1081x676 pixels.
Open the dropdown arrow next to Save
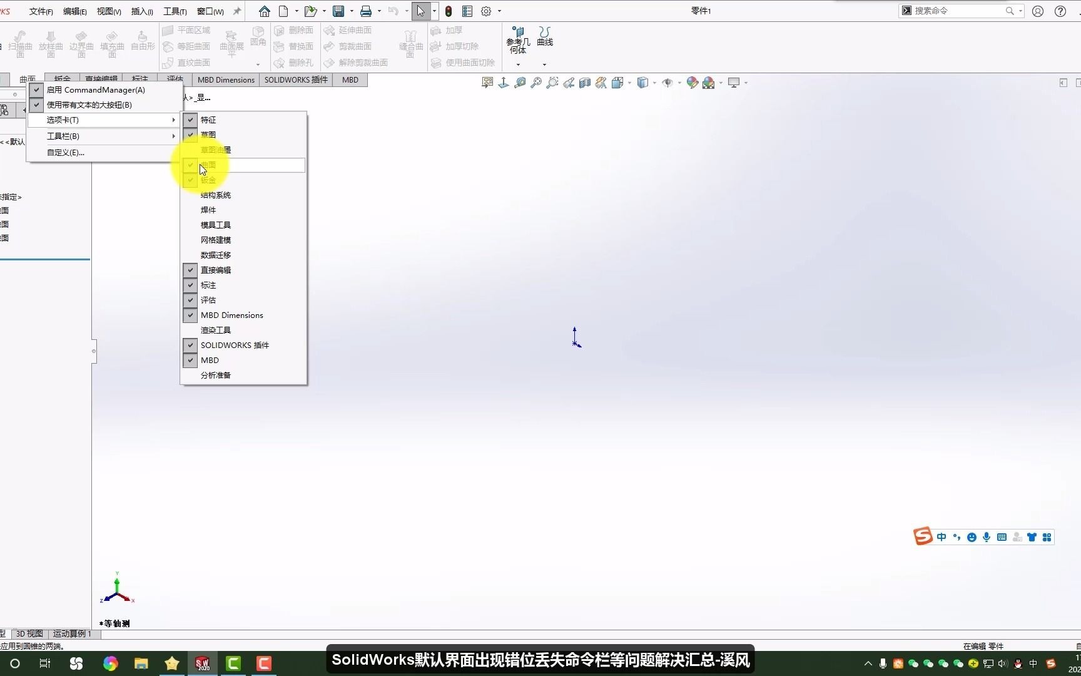(352, 11)
